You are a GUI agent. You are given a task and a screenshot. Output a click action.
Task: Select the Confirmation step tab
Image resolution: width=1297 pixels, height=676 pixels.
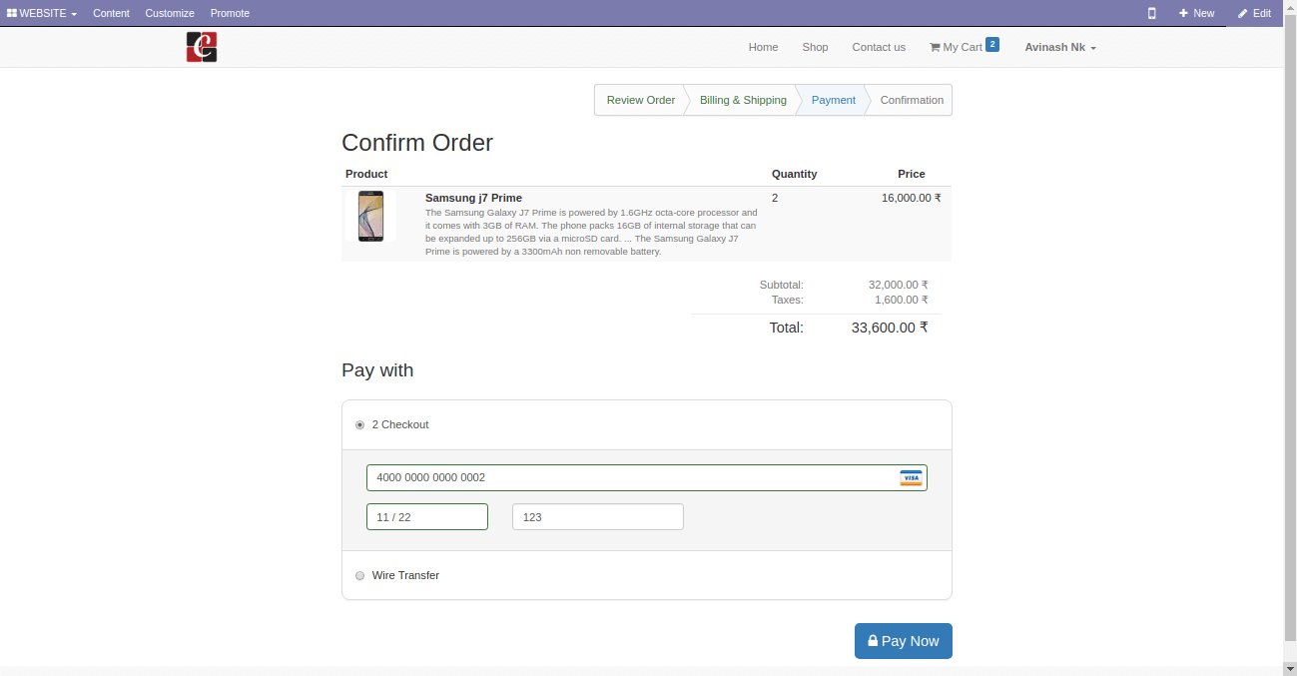point(912,100)
